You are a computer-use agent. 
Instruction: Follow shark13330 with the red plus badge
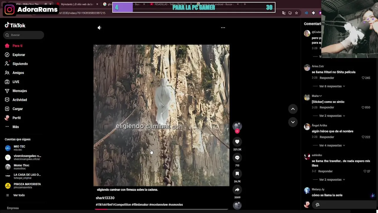pos(237,131)
